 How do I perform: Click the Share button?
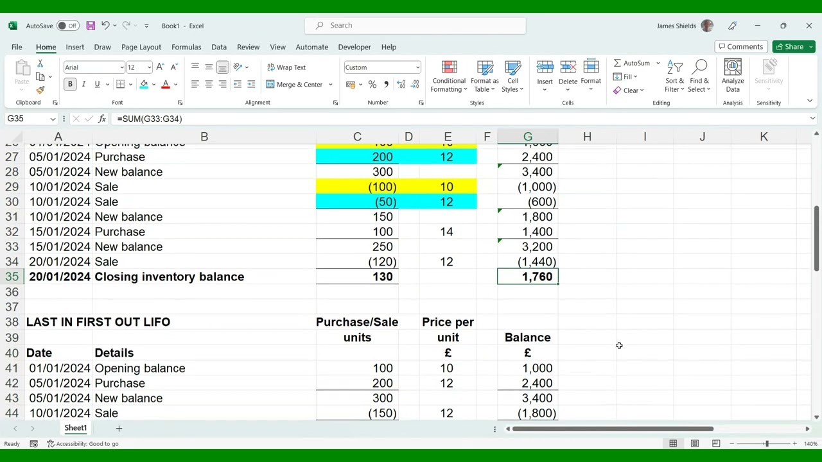[794, 47]
